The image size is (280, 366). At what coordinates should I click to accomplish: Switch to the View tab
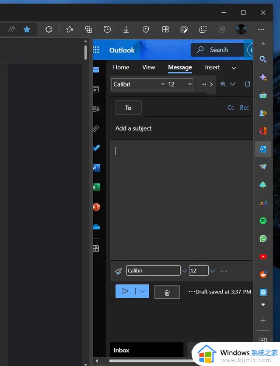coord(149,67)
